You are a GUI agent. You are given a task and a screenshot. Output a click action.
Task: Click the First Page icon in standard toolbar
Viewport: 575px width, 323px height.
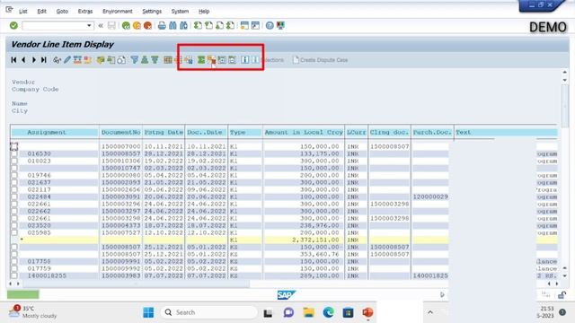coord(198,25)
